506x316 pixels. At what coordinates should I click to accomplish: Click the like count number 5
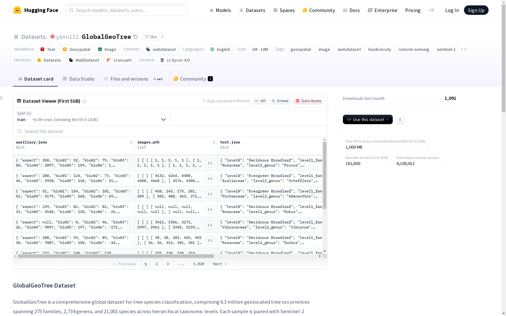click(x=162, y=37)
